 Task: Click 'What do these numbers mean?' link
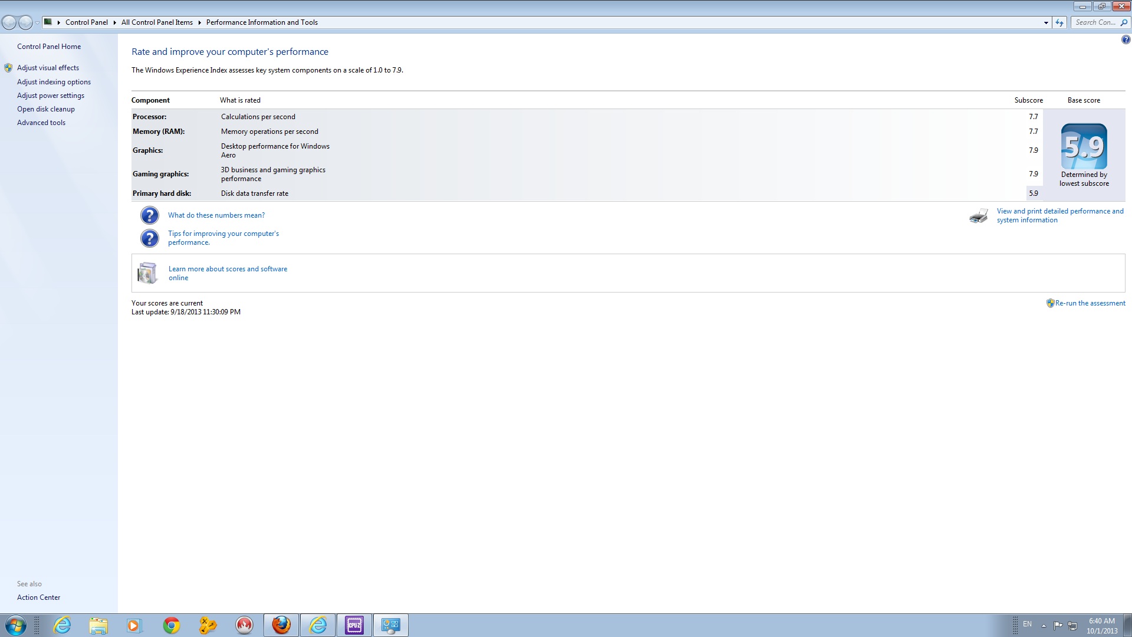(216, 215)
